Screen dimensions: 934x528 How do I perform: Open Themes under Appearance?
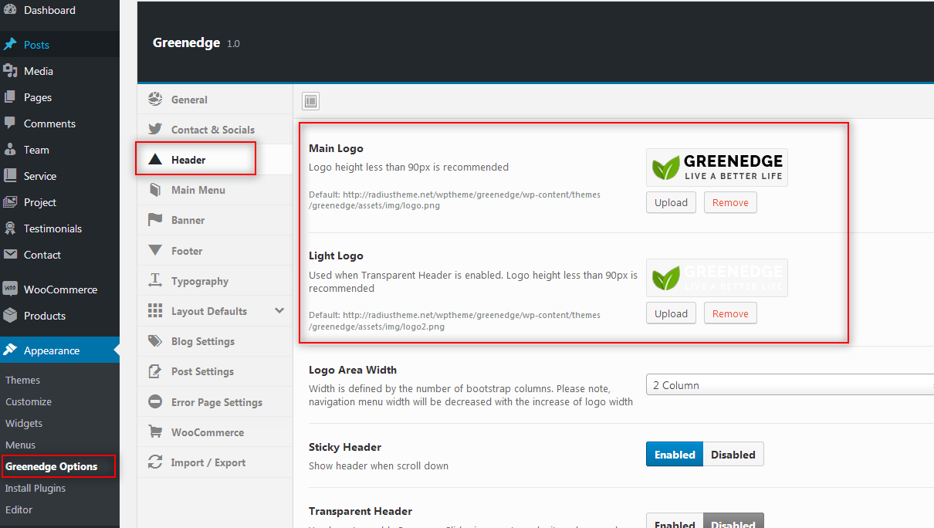pyautogui.click(x=22, y=380)
